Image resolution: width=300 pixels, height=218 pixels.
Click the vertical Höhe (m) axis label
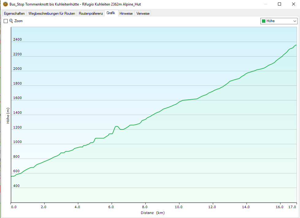[8, 115]
